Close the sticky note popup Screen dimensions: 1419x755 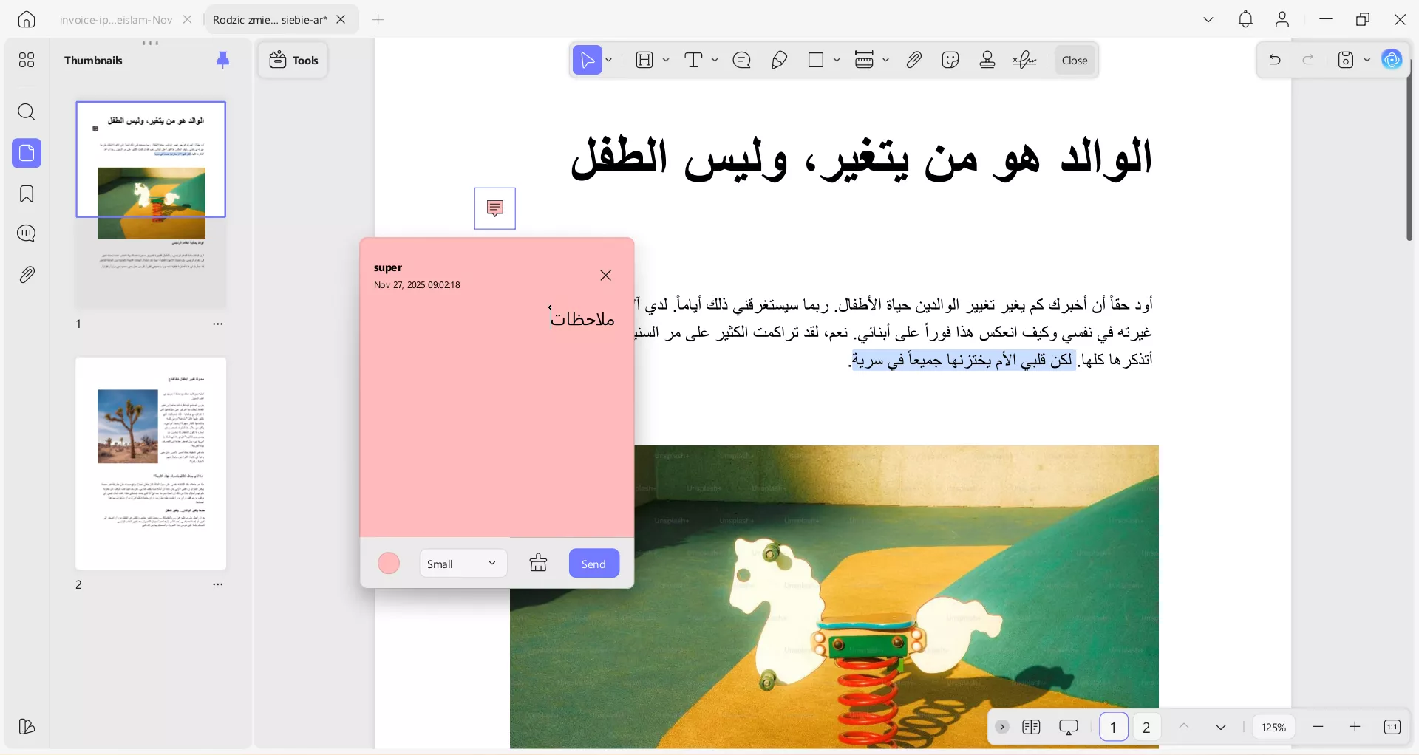[x=606, y=276]
